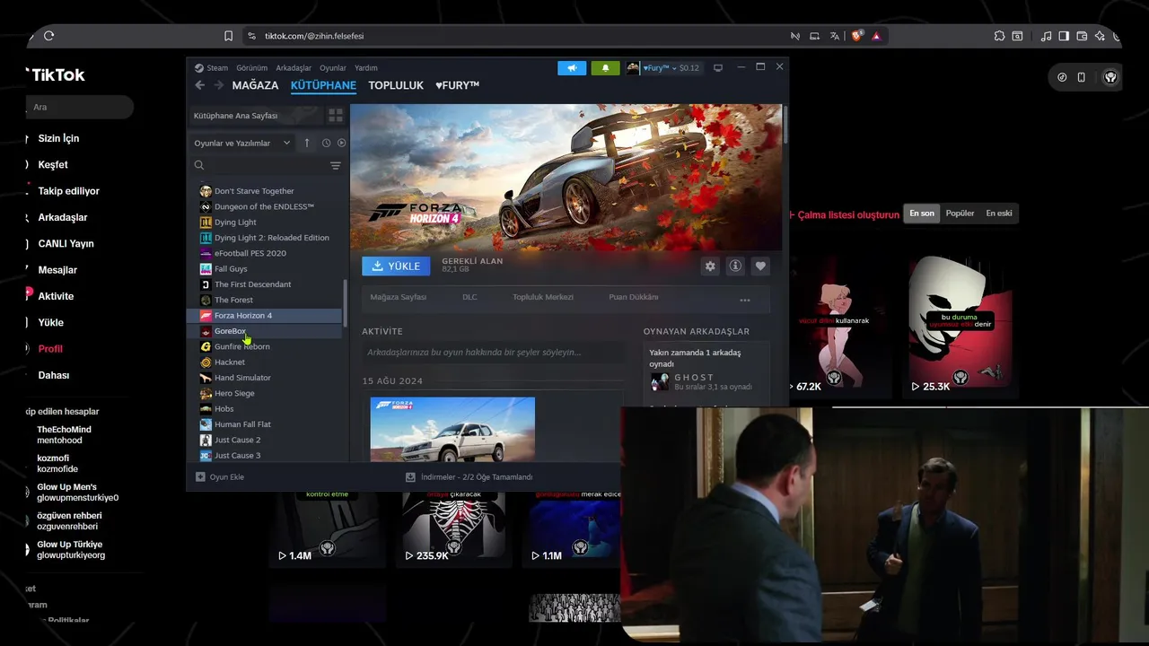This screenshot has width=1149, height=646.
Task: Switch library to grid view icon
Action: click(336, 116)
